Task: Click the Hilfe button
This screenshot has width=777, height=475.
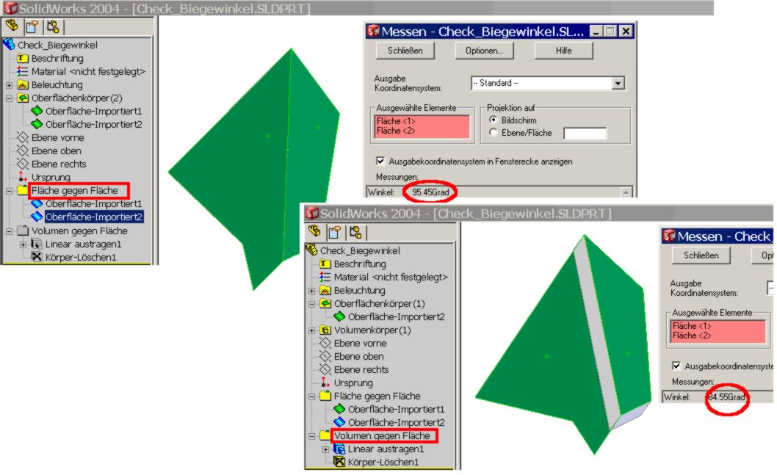Action: pyautogui.click(x=563, y=51)
